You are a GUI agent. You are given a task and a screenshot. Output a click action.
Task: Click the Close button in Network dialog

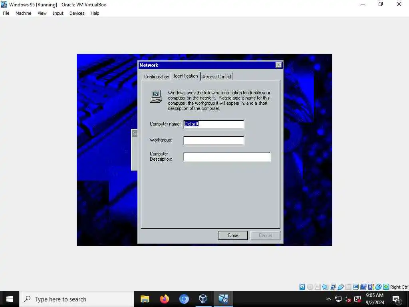coord(233,235)
